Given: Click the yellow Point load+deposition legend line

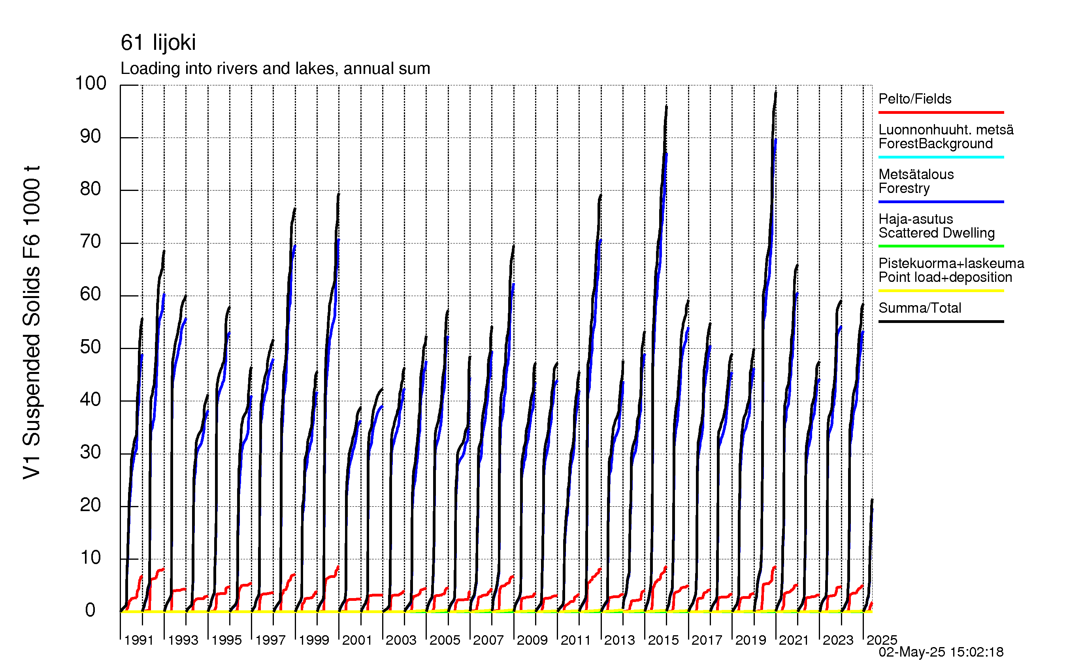Looking at the screenshot, I should [x=941, y=291].
